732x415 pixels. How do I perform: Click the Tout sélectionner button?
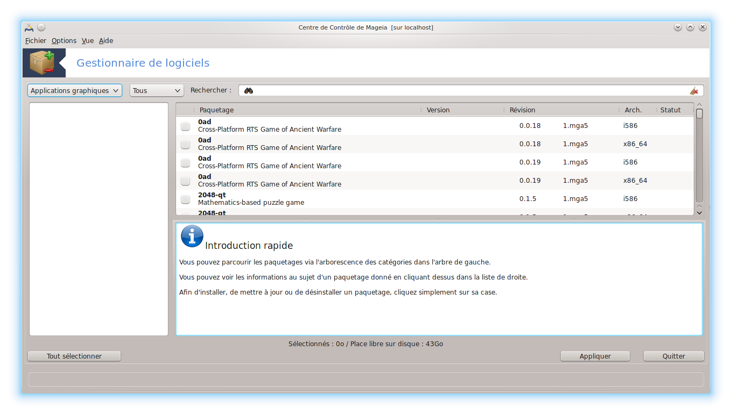click(x=74, y=356)
